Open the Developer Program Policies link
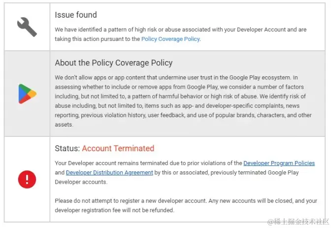This screenshot has height=228, width=332. 279,163
